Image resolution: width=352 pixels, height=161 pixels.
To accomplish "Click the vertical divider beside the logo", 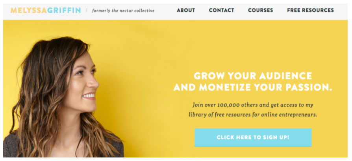I will [x=87, y=10].
